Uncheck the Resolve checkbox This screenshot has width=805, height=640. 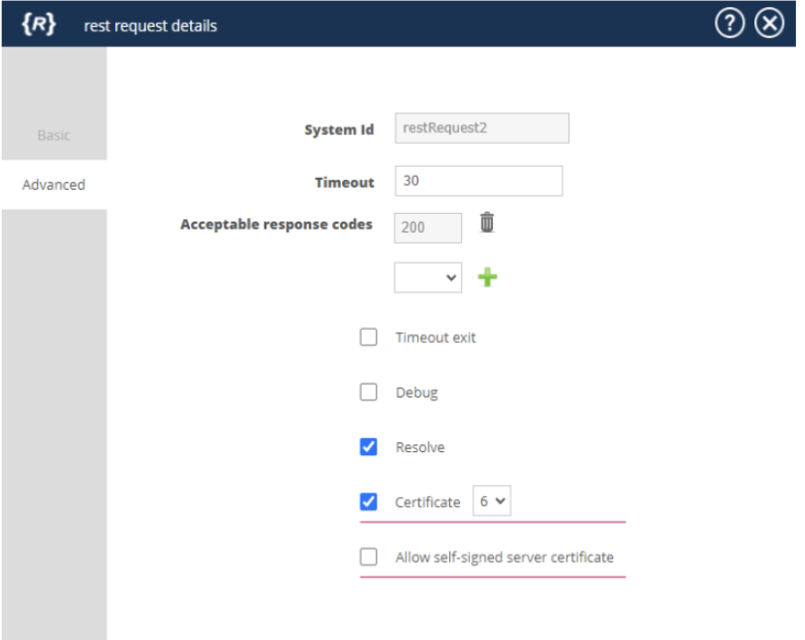coord(369,447)
